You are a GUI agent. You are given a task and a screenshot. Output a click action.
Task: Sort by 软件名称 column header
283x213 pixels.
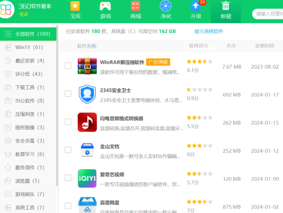pyautogui.click(x=87, y=46)
